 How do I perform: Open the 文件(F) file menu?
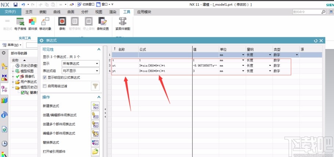pos(10,12)
